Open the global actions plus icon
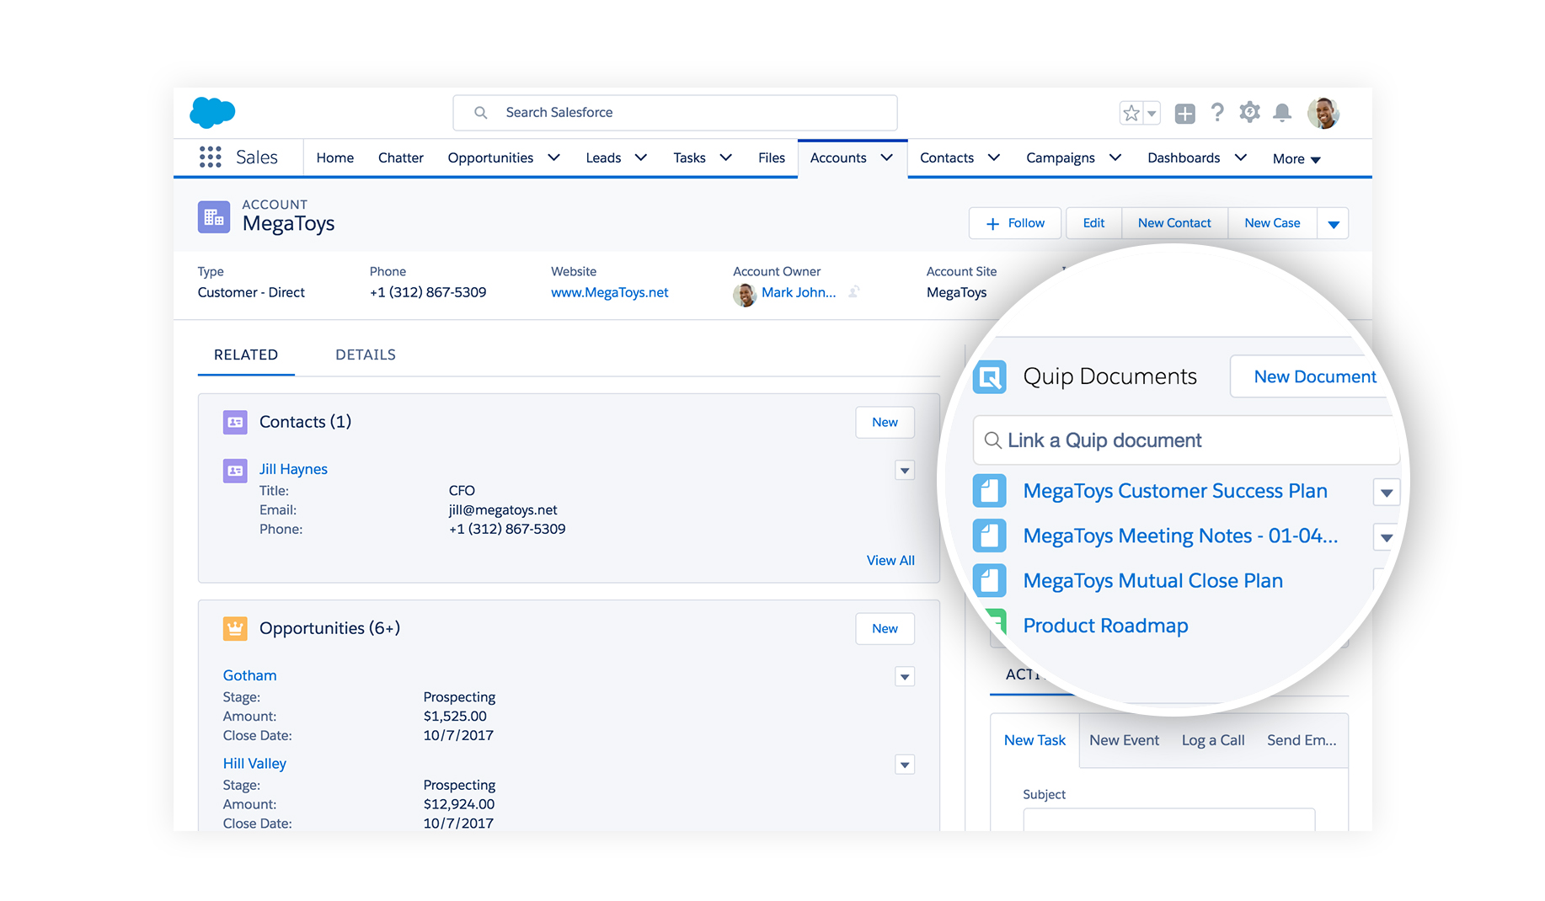 (x=1184, y=113)
